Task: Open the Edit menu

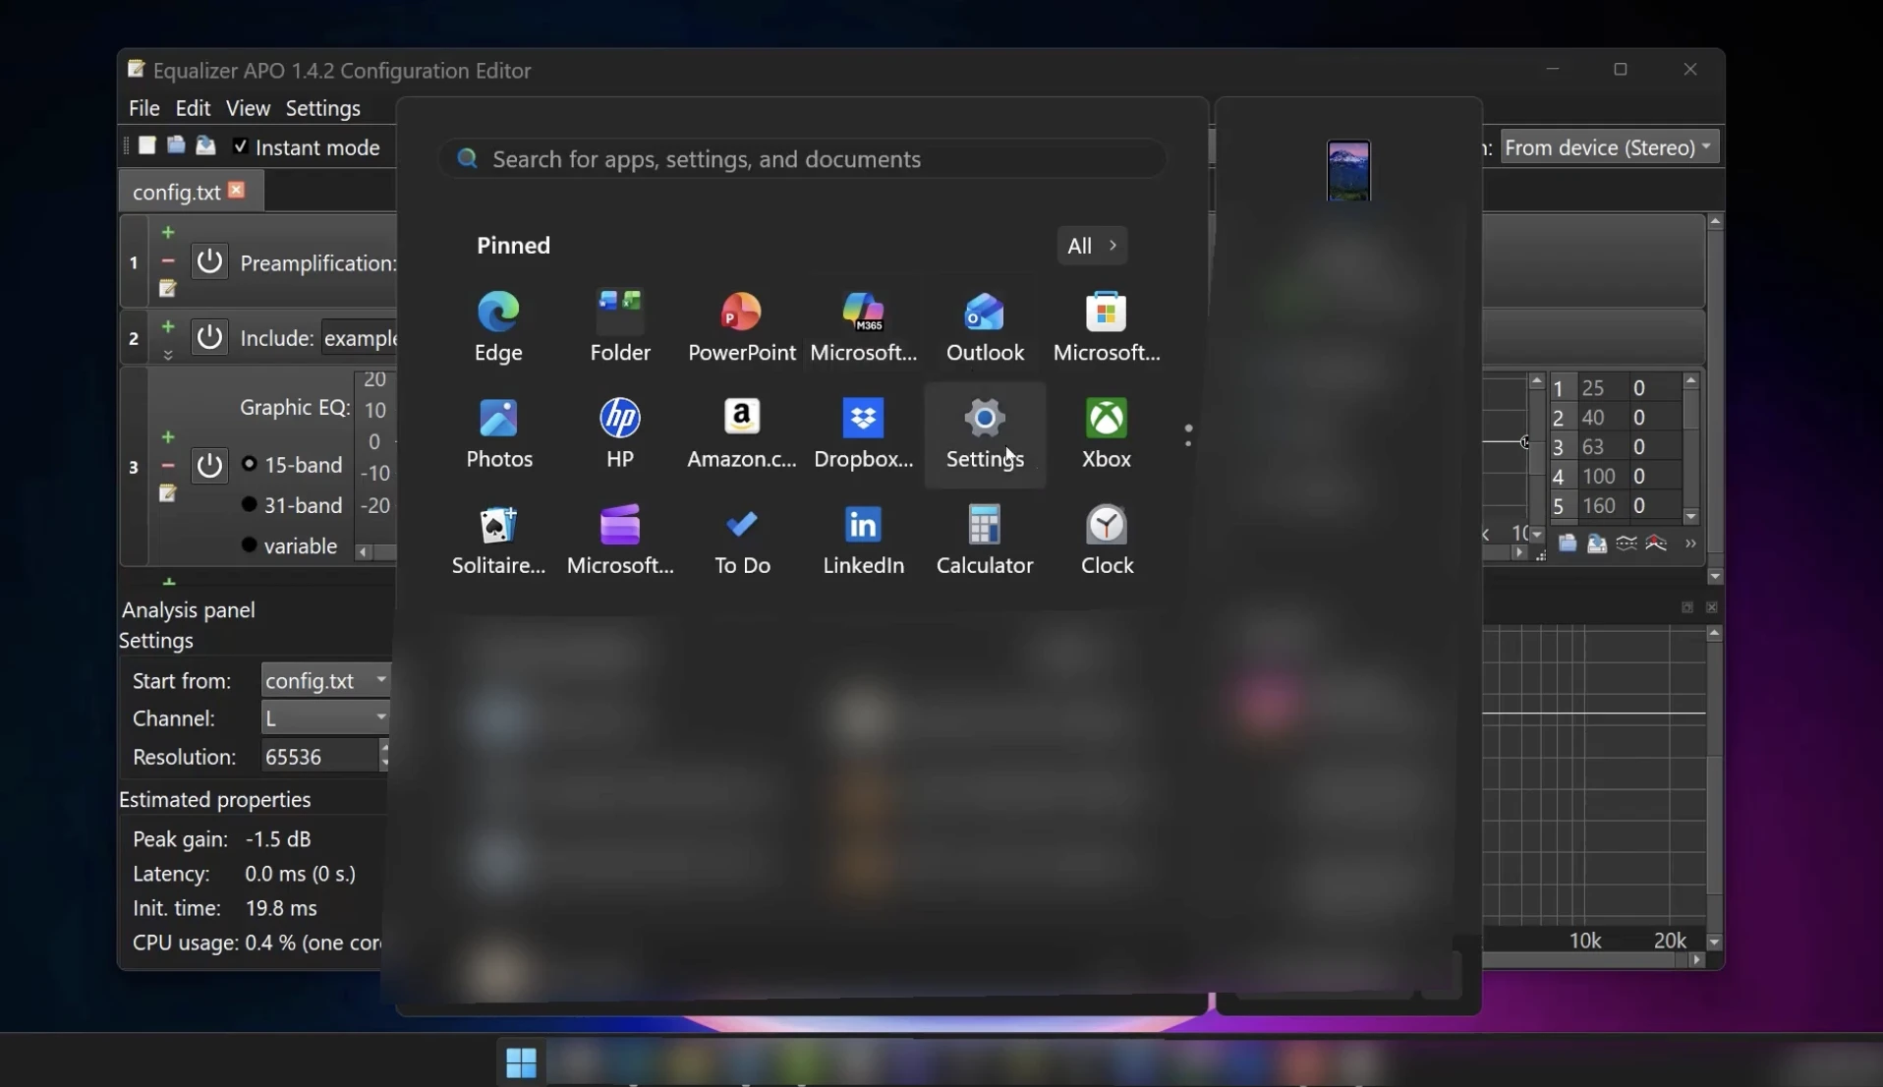Action: pos(194,108)
